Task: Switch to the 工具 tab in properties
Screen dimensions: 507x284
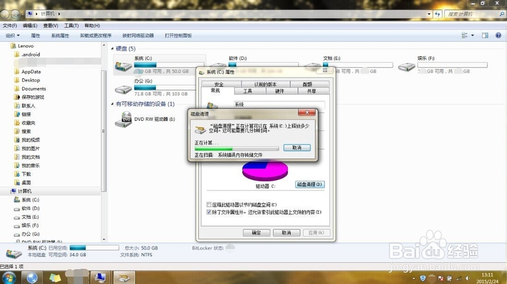Action: [250, 91]
